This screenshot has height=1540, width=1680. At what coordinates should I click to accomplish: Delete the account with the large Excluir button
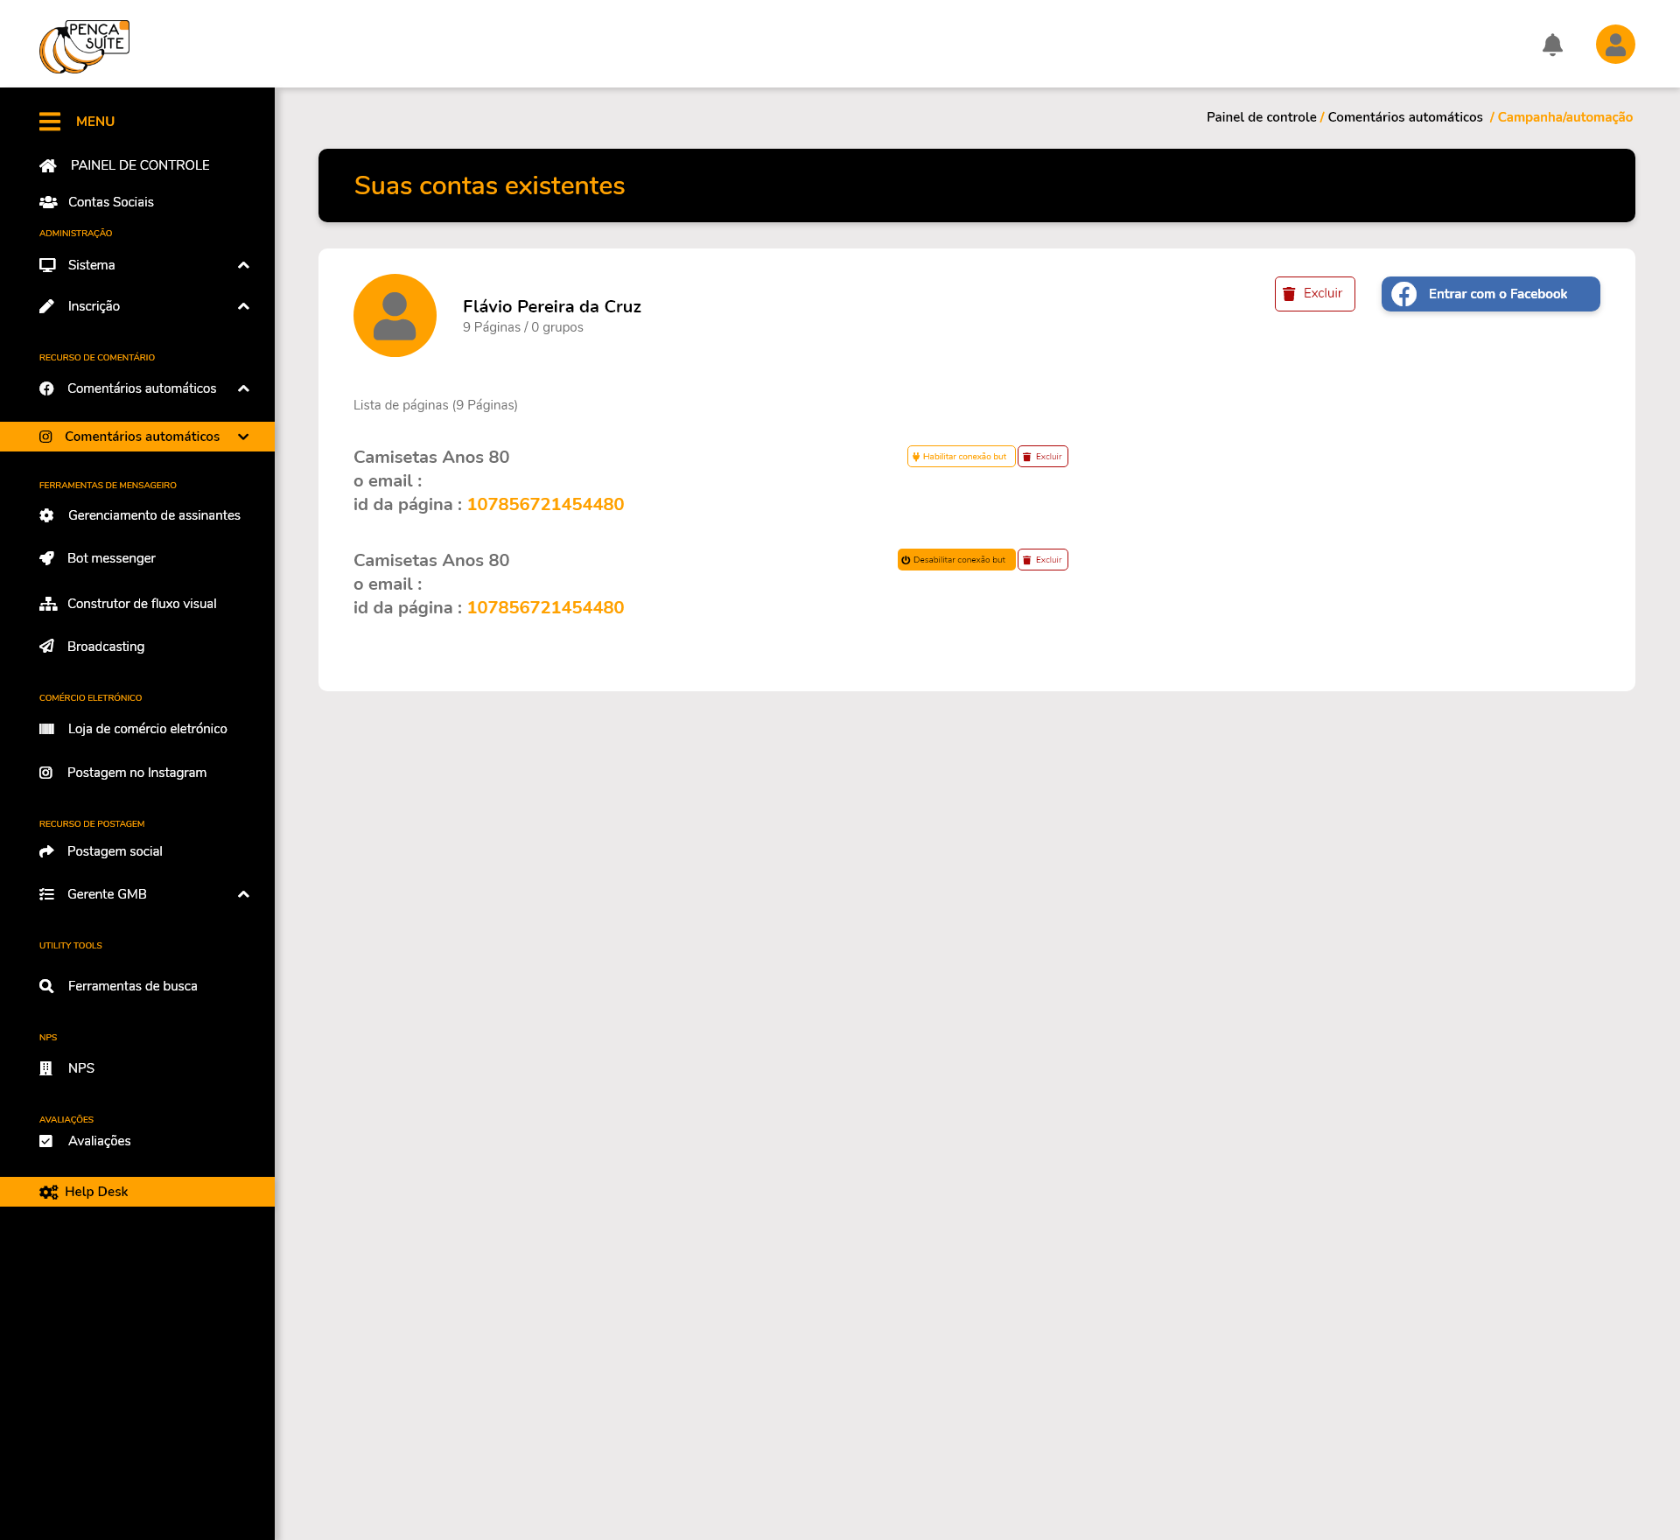point(1314,294)
